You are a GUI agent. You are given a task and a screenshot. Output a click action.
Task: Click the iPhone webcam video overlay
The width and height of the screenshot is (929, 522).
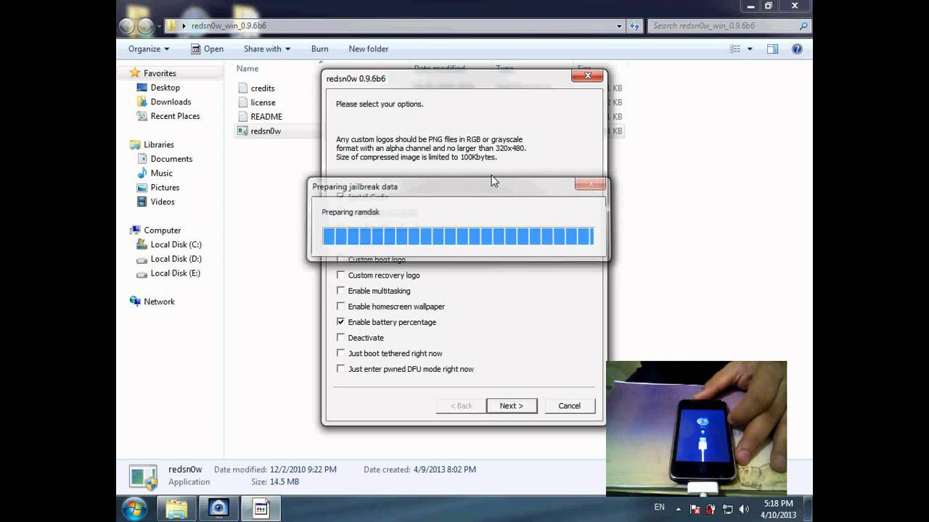697,428
